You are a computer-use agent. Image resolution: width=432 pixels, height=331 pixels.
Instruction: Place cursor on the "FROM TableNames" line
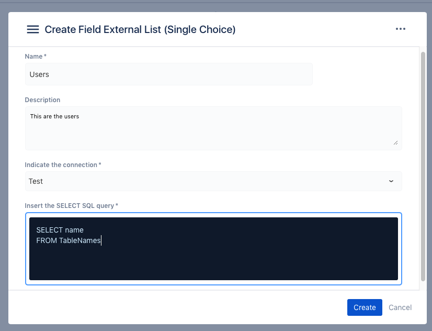pos(69,241)
